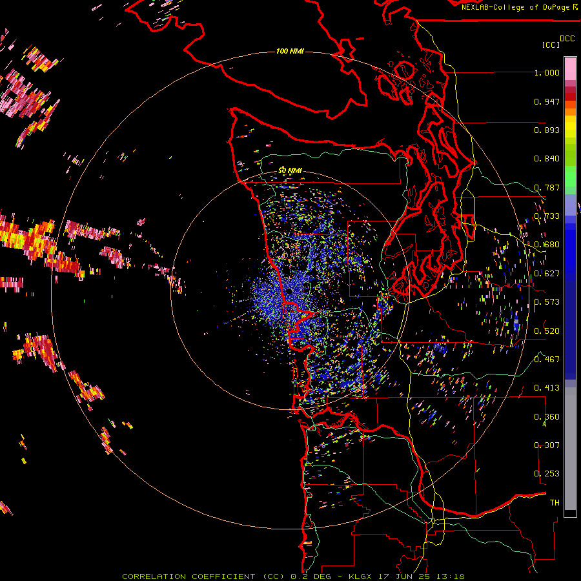Viewport: 581px width, 581px height.
Task: Select the 0.787 scale value
Action: point(547,187)
